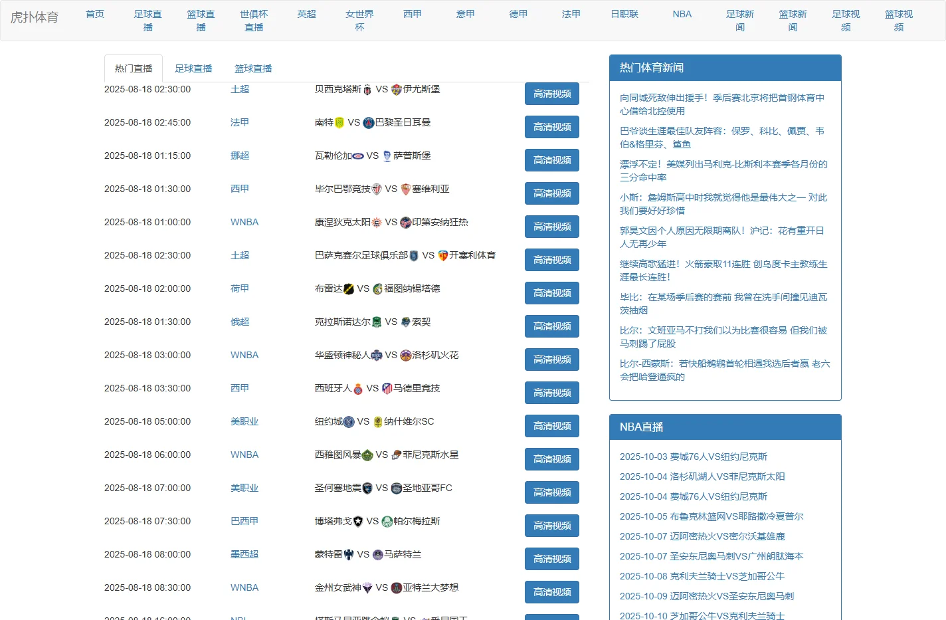Read news about 火箭豪取11连胜
This screenshot has width=946, height=620.
(723, 270)
